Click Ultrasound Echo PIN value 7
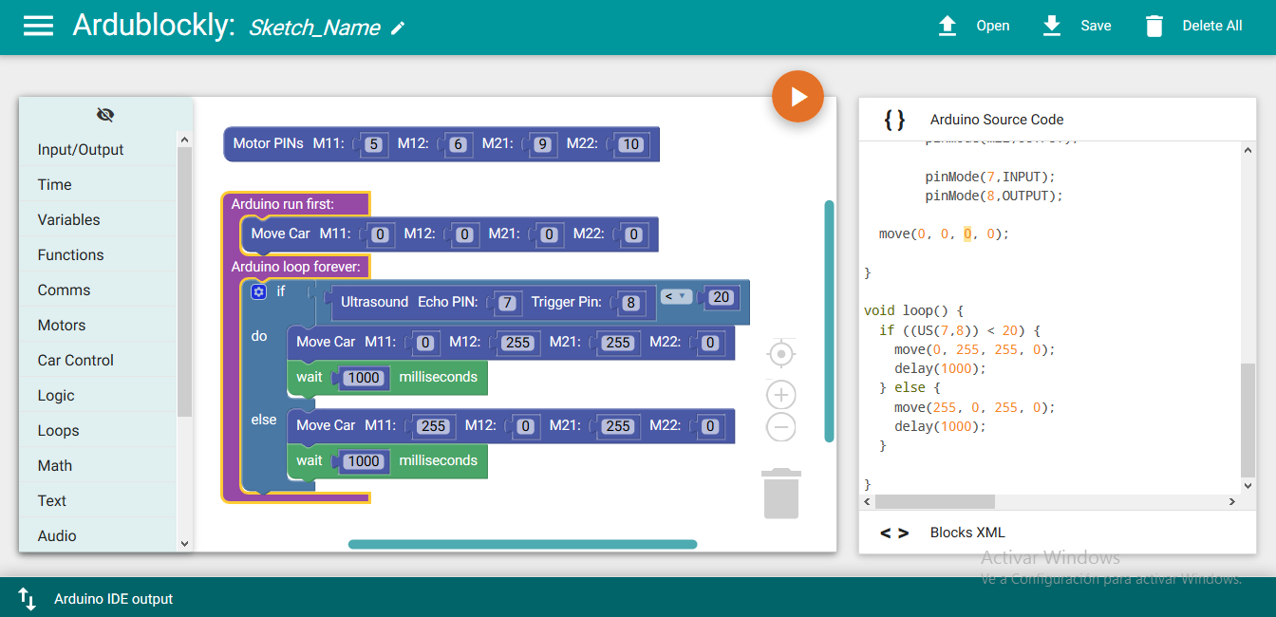Screen dimensions: 1276x617 tap(508, 303)
